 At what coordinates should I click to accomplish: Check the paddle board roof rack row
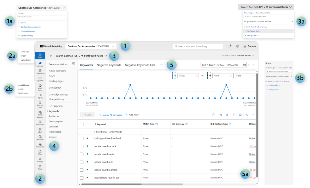pyautogui.click(x=82, y=170)
